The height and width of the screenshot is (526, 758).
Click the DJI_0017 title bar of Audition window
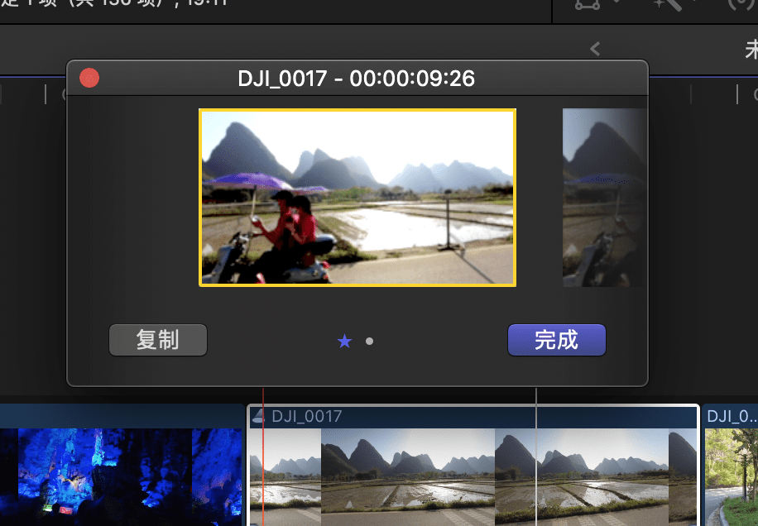coord(356,79)
